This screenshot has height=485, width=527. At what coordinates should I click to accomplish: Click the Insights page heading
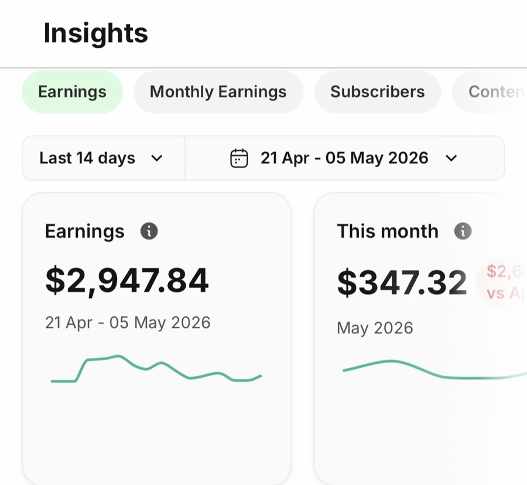96,33
